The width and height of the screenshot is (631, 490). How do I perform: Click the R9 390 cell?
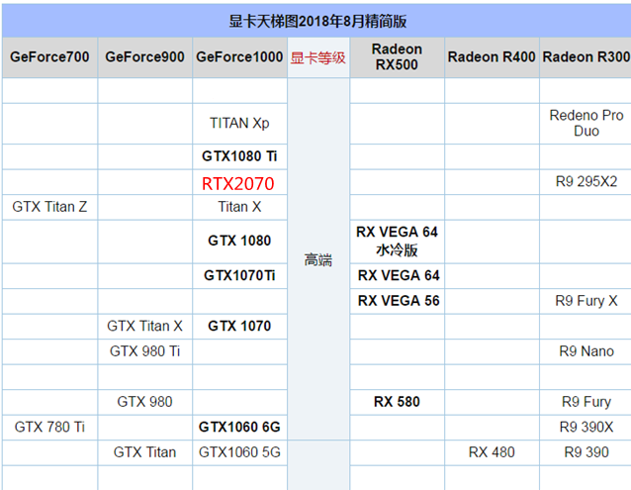pyautogui.click(x=586, y=452)
